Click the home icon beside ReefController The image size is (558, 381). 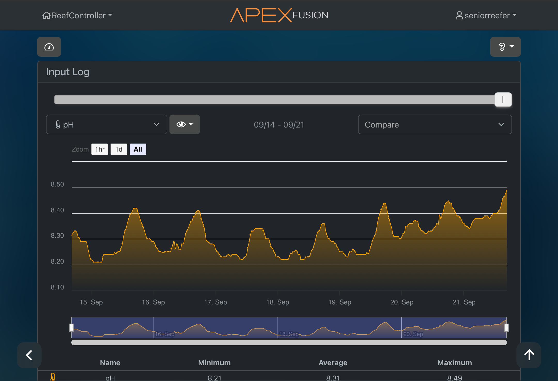pyautogui.click(x=46, y=15)
